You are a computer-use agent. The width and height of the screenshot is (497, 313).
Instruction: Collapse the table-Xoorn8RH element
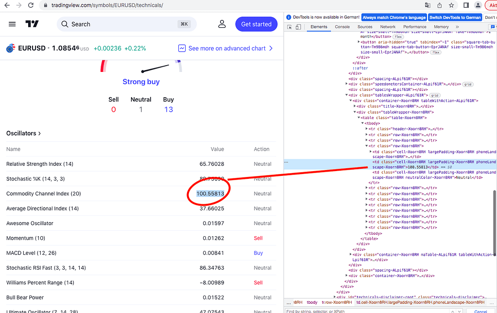click(x=358, y=117)
